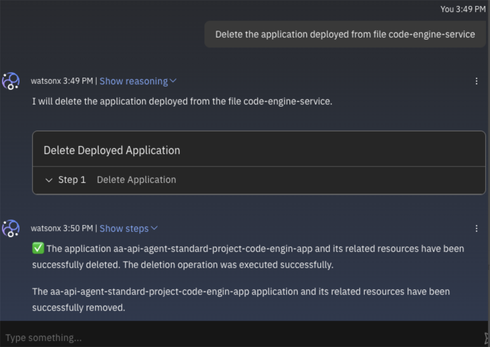Select the user message about code-engine-service

tap(345, 34)
